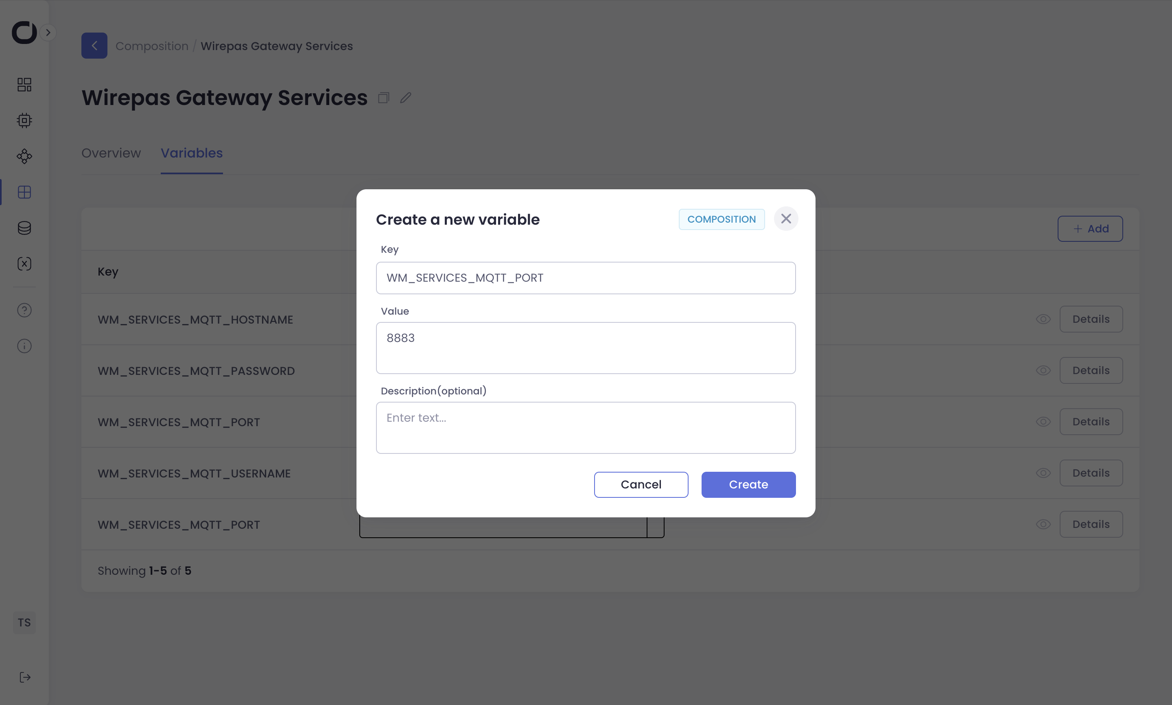Click the database stack icon in sidebar
This screenshot has height=705, width=1172.
24,228
